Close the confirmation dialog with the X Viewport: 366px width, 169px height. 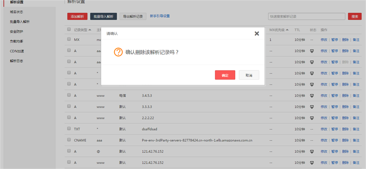click(257, 33)
